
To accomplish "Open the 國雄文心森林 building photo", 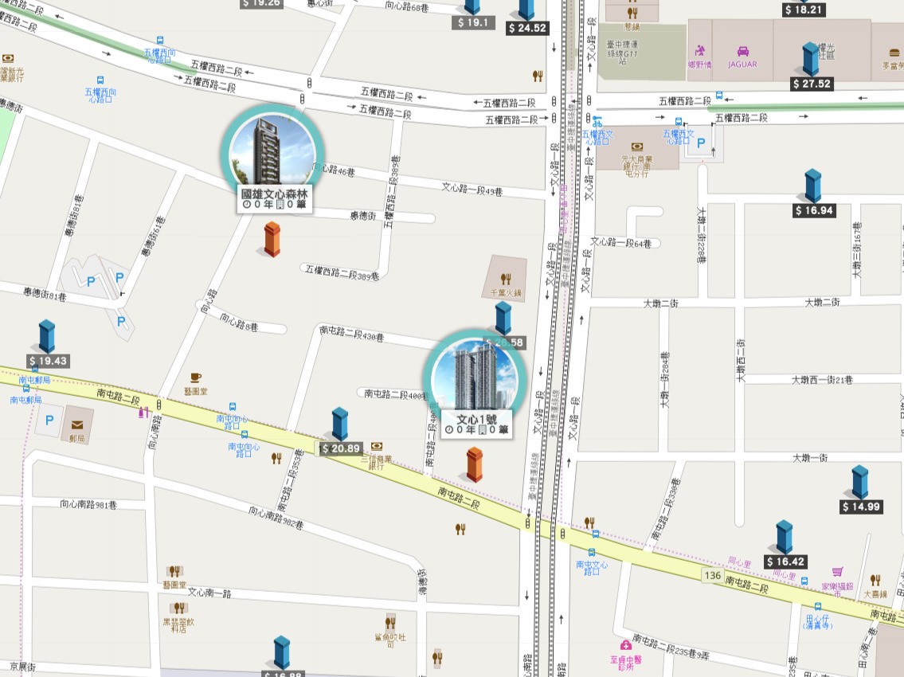I will click(272, 151).
